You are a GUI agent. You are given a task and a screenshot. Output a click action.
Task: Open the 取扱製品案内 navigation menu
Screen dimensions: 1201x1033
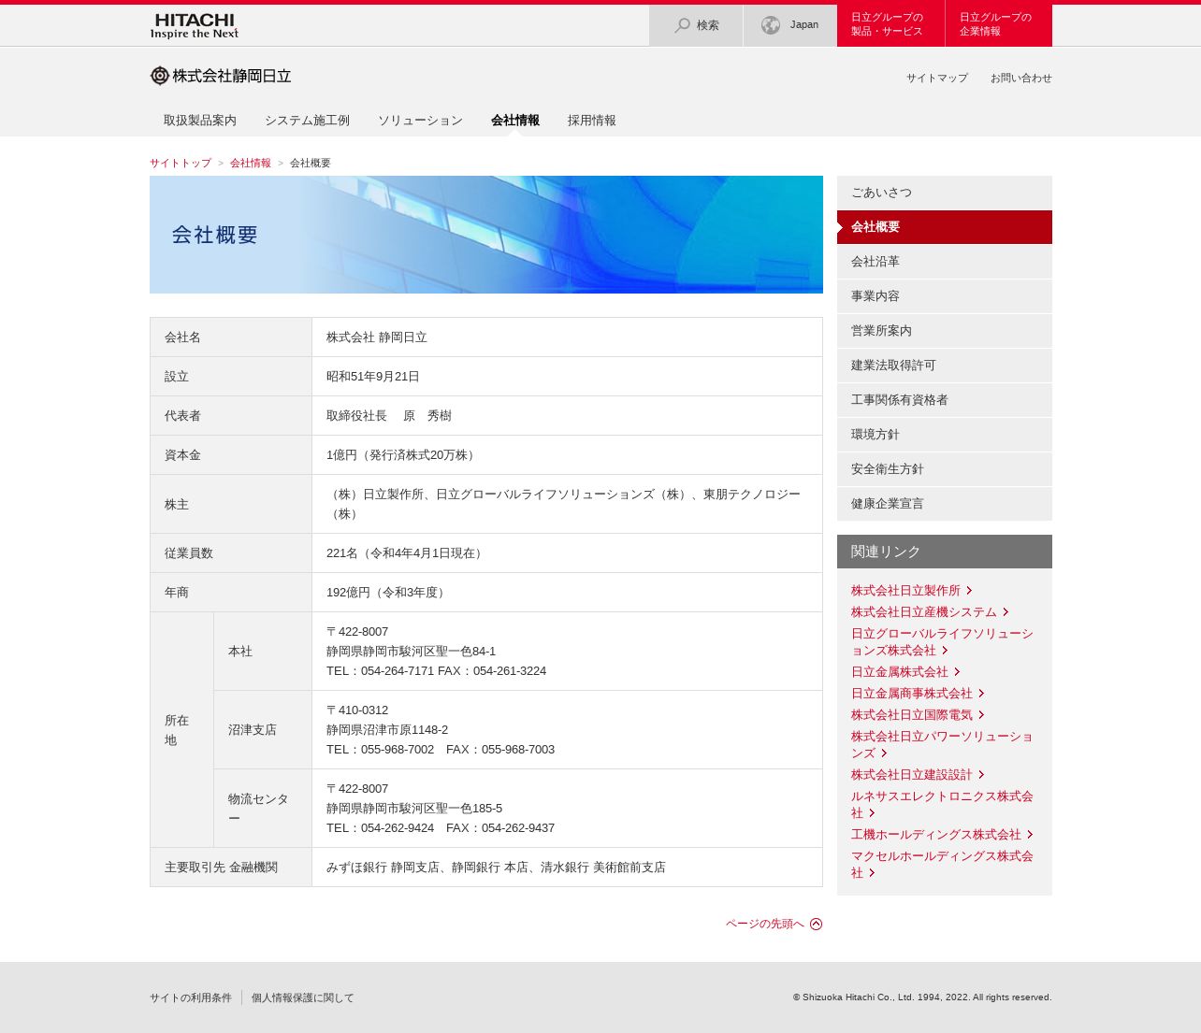pyautogui.click(x=200, y=121)
